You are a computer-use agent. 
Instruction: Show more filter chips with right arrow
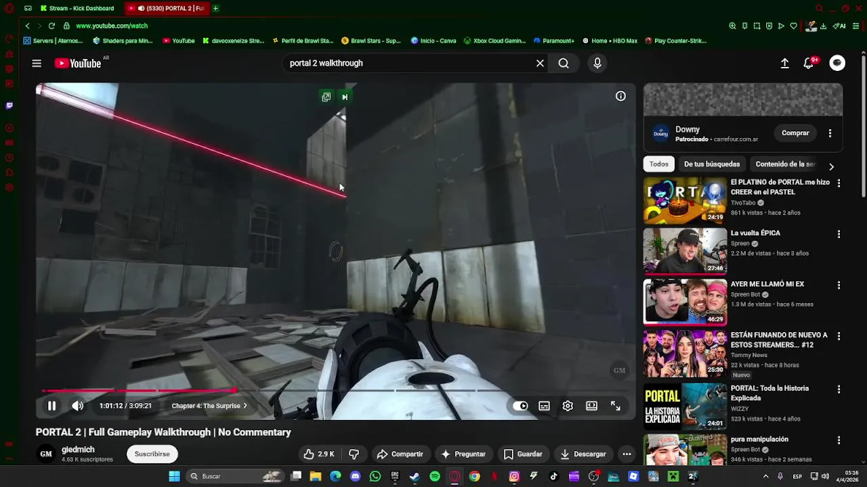(831, 166)
